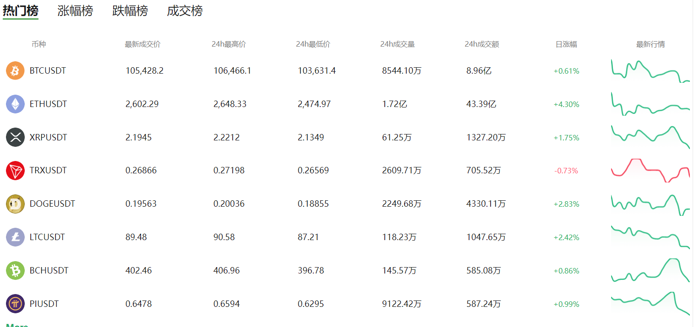
Task: Click the TRX red coin icon
Action: [15, 171]
